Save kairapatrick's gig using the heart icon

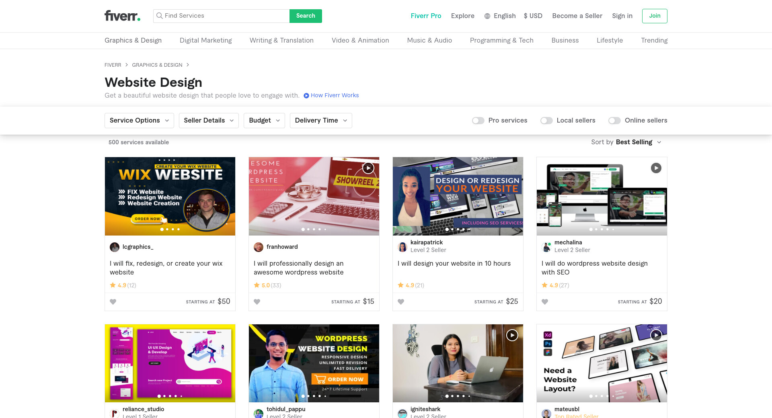(401, 302)
